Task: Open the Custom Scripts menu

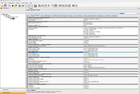Action: (x=25, y=3)
